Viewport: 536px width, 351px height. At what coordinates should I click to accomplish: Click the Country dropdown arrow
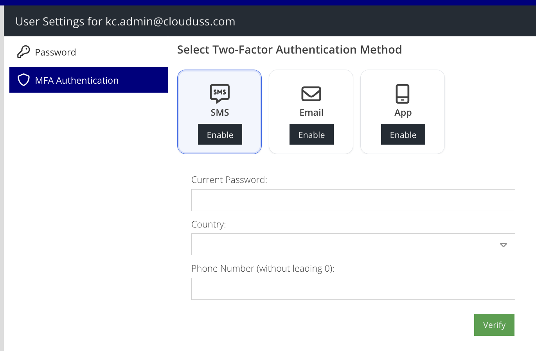[x=504, y=245]
